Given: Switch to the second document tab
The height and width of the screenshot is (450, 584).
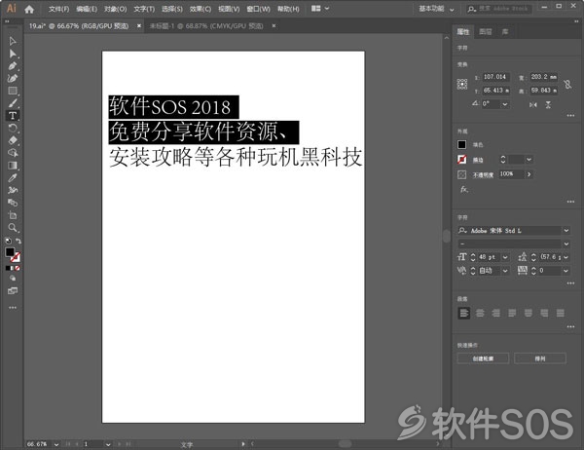Looking at the screenshot, I should [x=206, y=26].
